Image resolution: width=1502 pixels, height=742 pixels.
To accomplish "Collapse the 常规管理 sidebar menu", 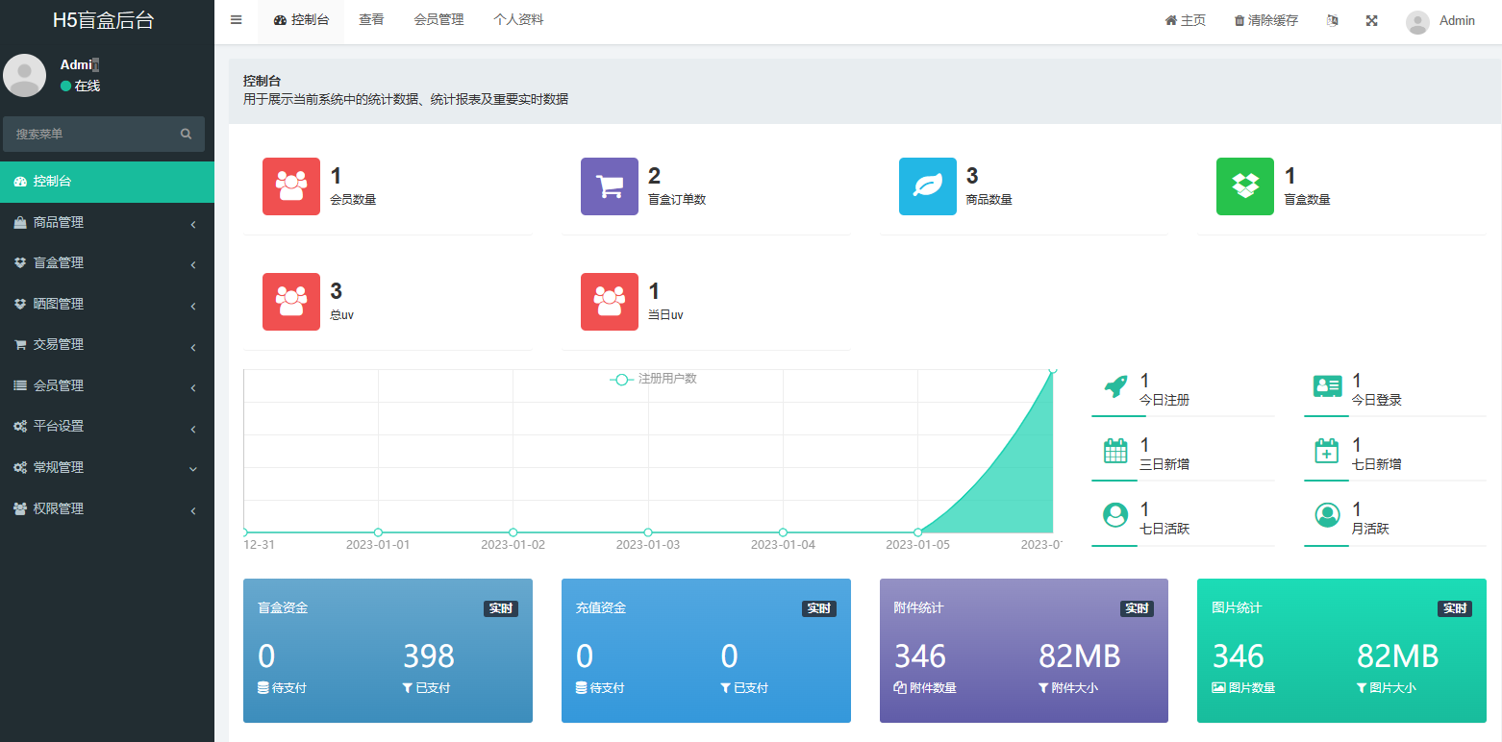I will pyautogui.click(x=107, y=468).
